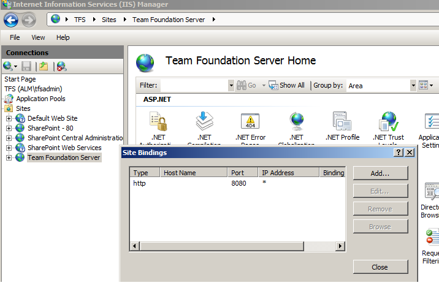
Task: Click the Type column header
Action: (145, 173)
